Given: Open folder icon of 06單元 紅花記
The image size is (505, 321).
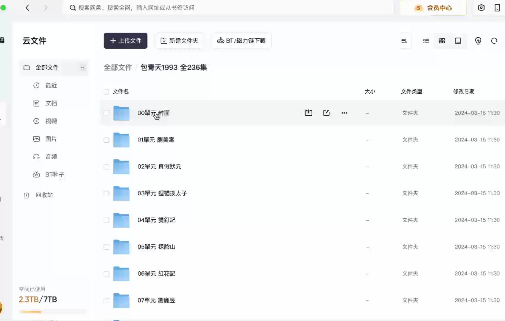Looking at the screenshot, I should click(x=121, y=273).
